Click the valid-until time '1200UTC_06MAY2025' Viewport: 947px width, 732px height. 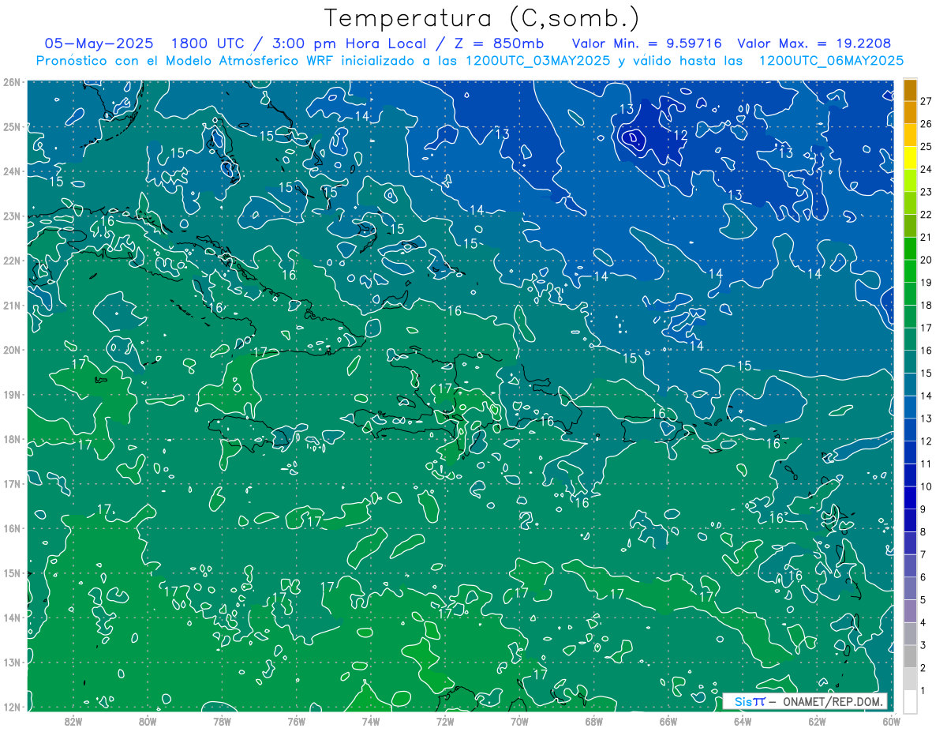coord(831,61)
